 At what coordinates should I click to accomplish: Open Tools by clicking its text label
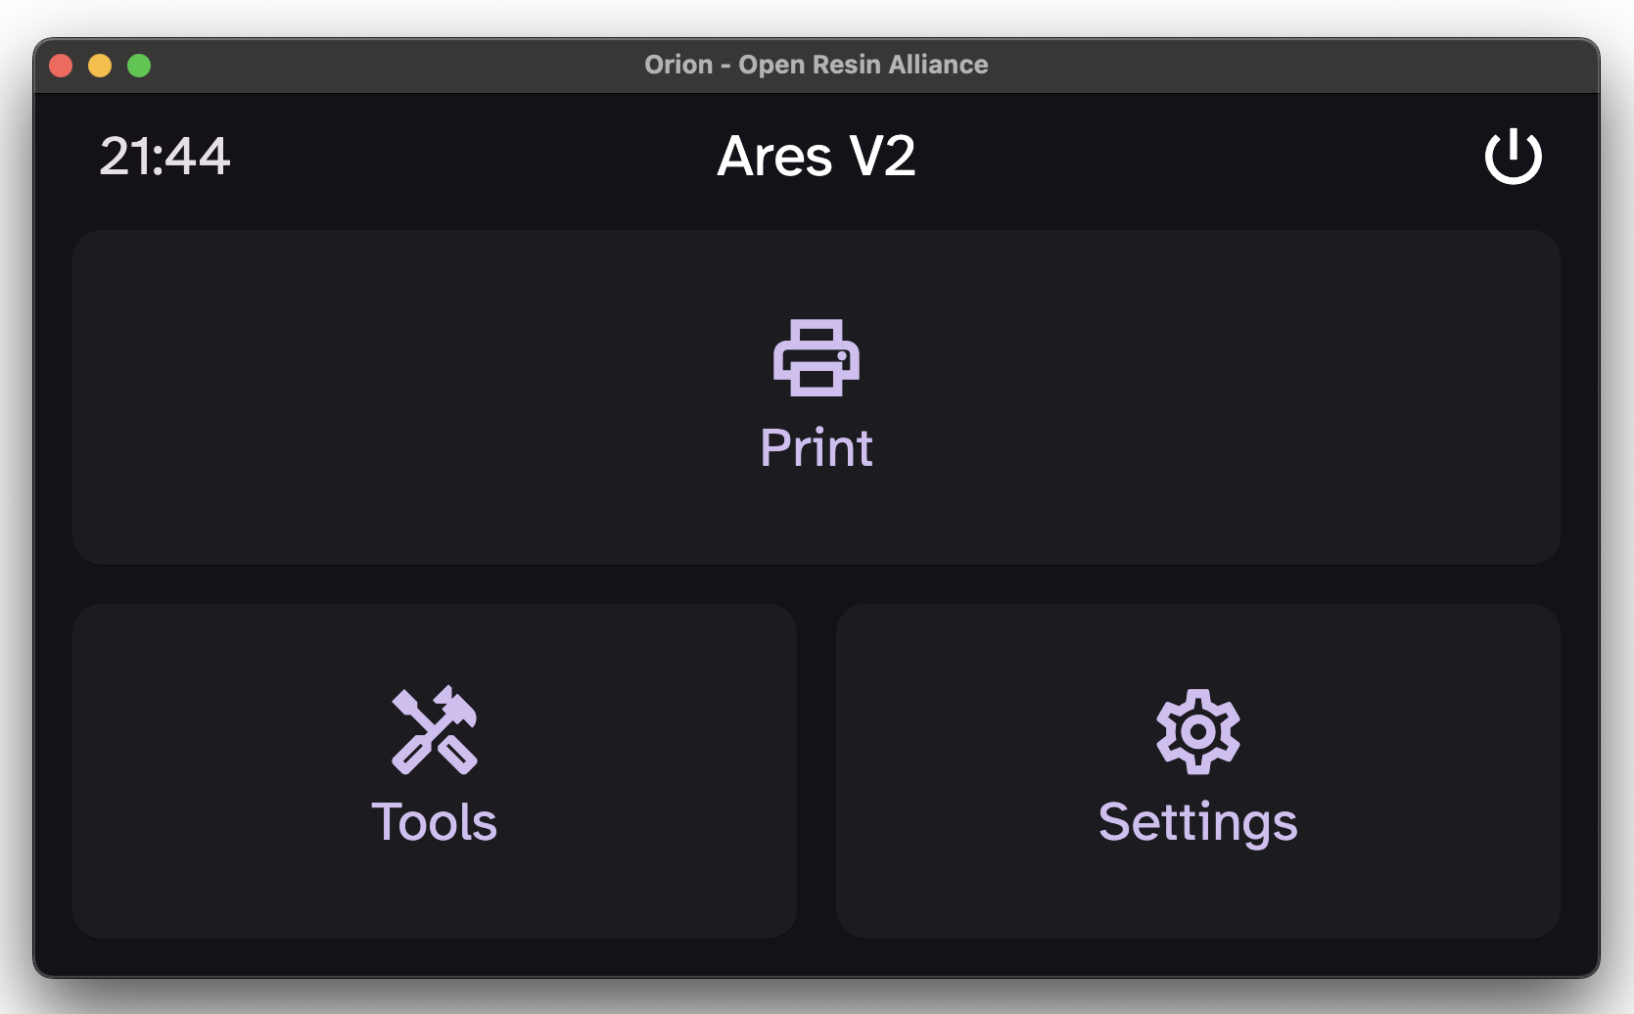click(434, 822)
